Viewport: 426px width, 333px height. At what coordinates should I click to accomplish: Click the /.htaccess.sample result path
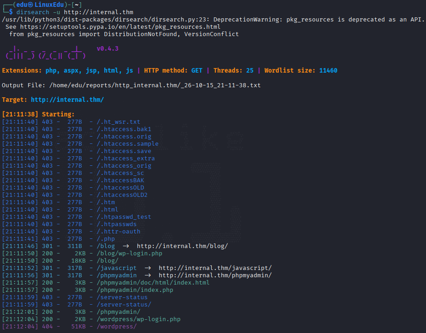coord(127,144)
